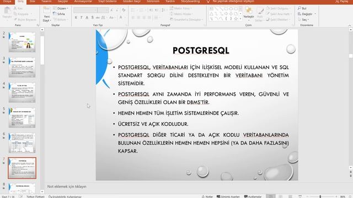The width and height of the screenshot is (353, 198).
Task: Select the rectangle shape in shapes gallery
Action: click(226, 9)
